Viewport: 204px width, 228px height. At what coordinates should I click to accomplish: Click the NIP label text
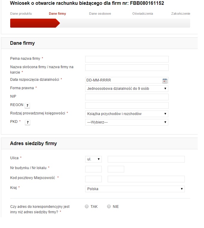13,96
